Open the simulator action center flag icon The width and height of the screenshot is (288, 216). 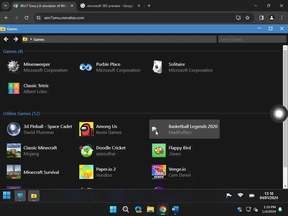(x=229, y=196)
